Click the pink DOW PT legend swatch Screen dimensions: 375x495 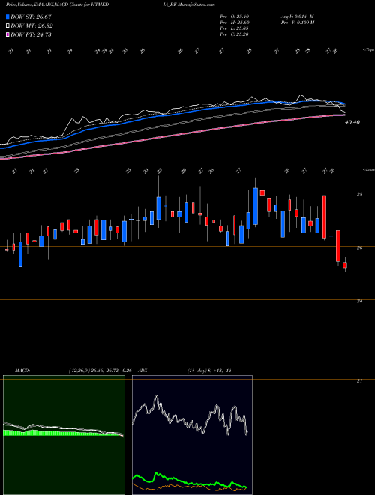[7, 34]
